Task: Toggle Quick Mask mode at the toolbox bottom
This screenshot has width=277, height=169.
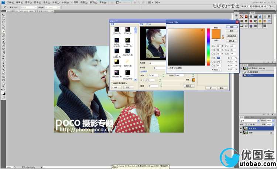Action: tap(3, 97)
